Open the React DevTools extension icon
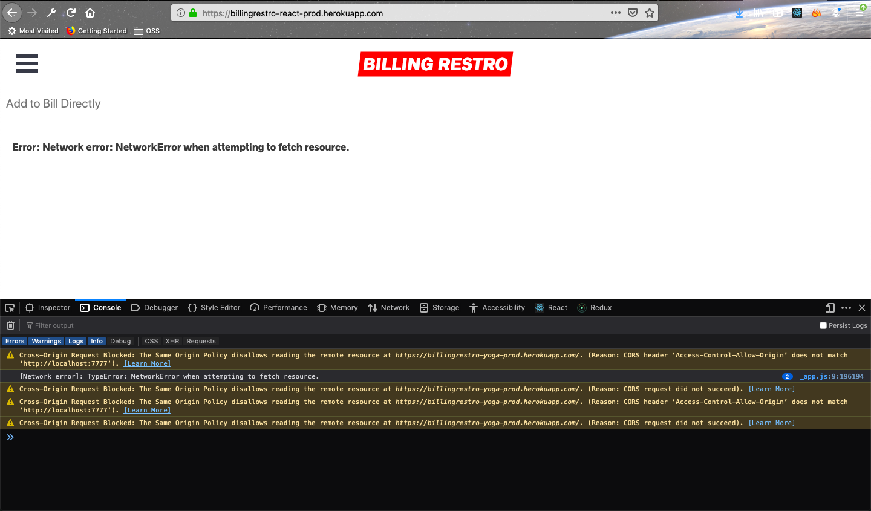This screenshot has width=871, height=511. click(x=797, y=13)
